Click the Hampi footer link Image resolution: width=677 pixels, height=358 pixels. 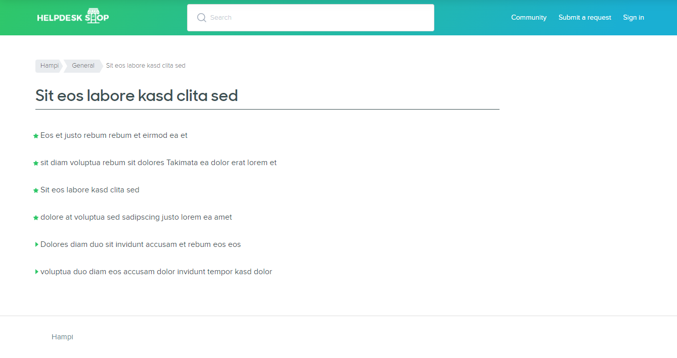click(62, 337)
